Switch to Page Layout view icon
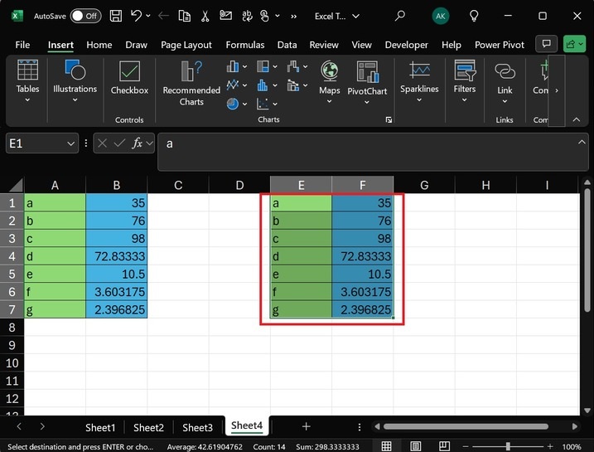 click(415, 446)
